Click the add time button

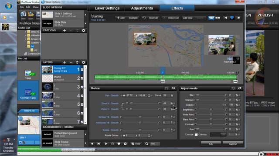pyautogui.click(x=187, y=18)
